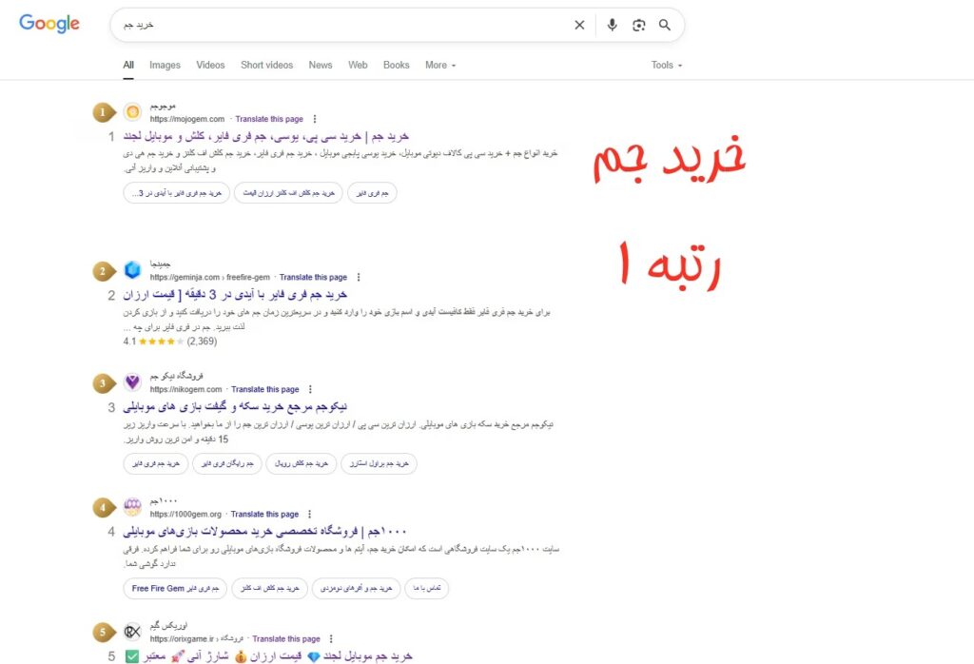974x664 pixels.
Task: Open the three-dot menu beside nikogem.com result
Action: point(310,389)
